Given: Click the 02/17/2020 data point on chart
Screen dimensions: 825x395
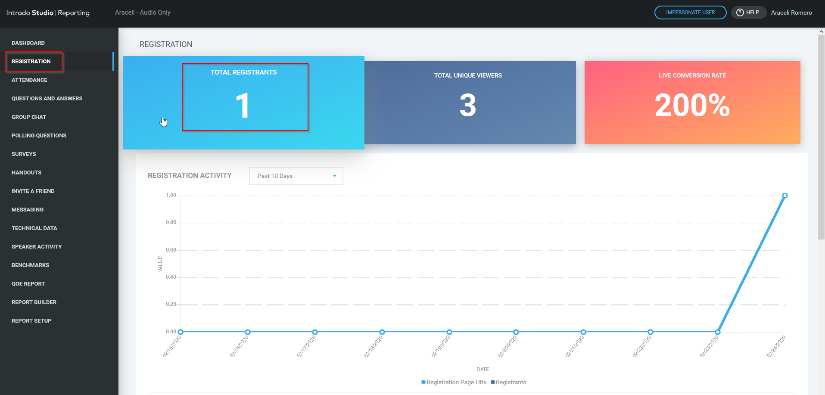Looking at the screenshot, I should click(x=315, y=332).
